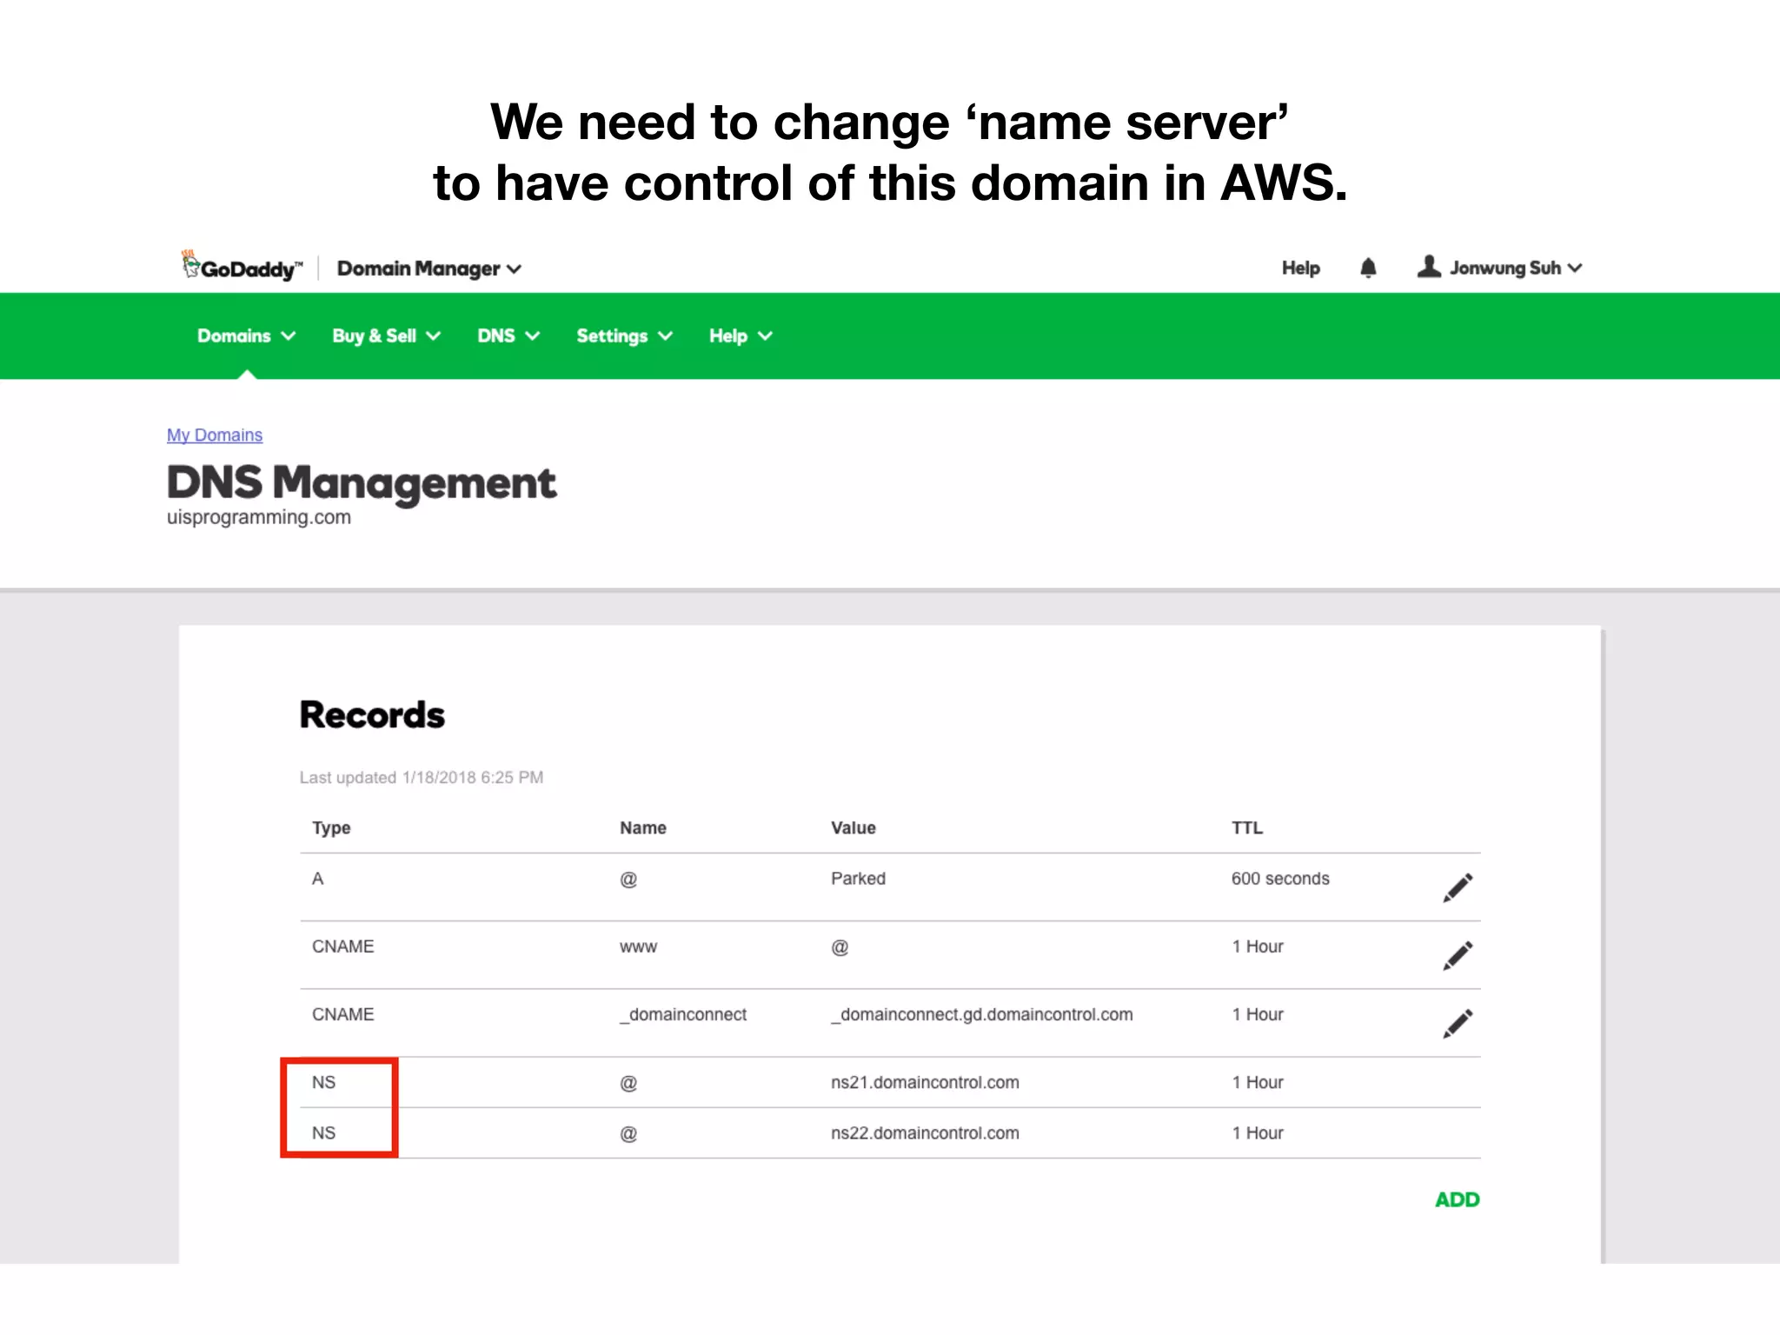
Task: Click ADD to create a record
Action: coord(1457,1199)
